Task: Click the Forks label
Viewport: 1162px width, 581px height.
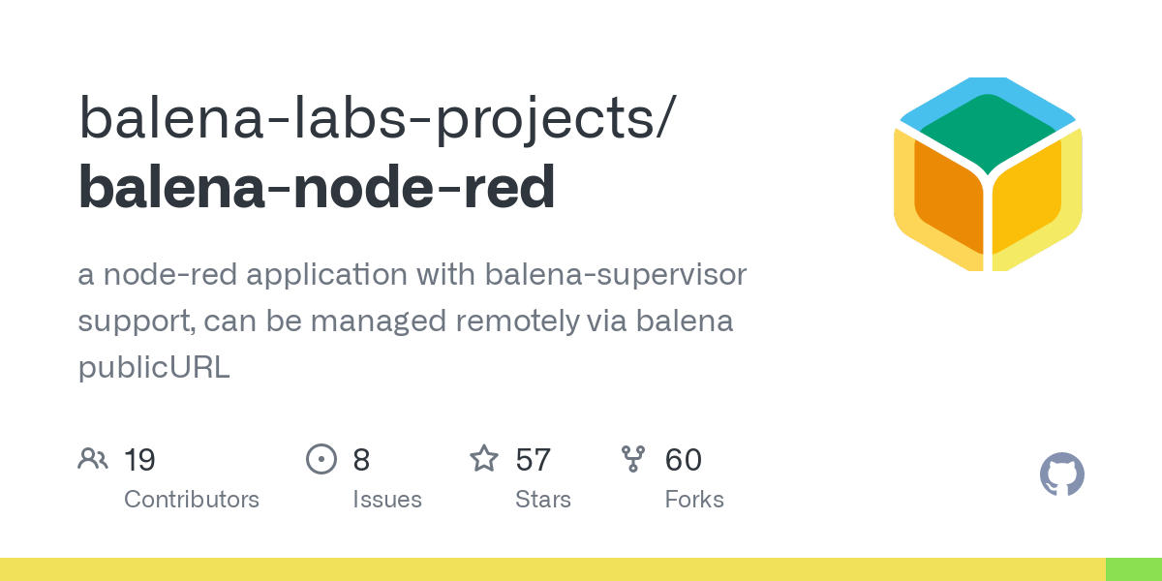Action: coord(694,500)
